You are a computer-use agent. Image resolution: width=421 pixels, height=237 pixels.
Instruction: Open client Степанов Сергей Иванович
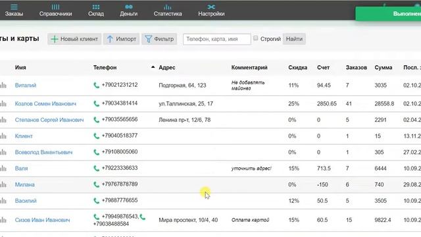tap(49, 120)
